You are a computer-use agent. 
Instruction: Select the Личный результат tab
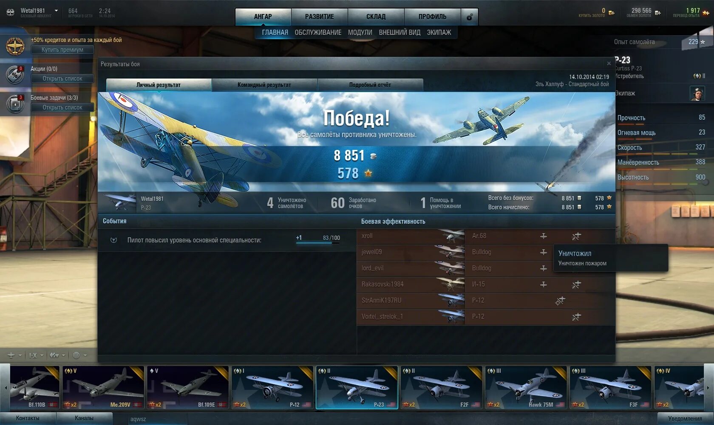click(159, 85)
